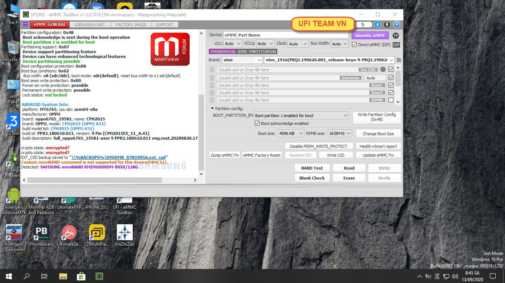The width and height of the screenshot is (505, 283).
Task: Open 3uTools desktop shortcut
Action: click(x=13, y=125)
